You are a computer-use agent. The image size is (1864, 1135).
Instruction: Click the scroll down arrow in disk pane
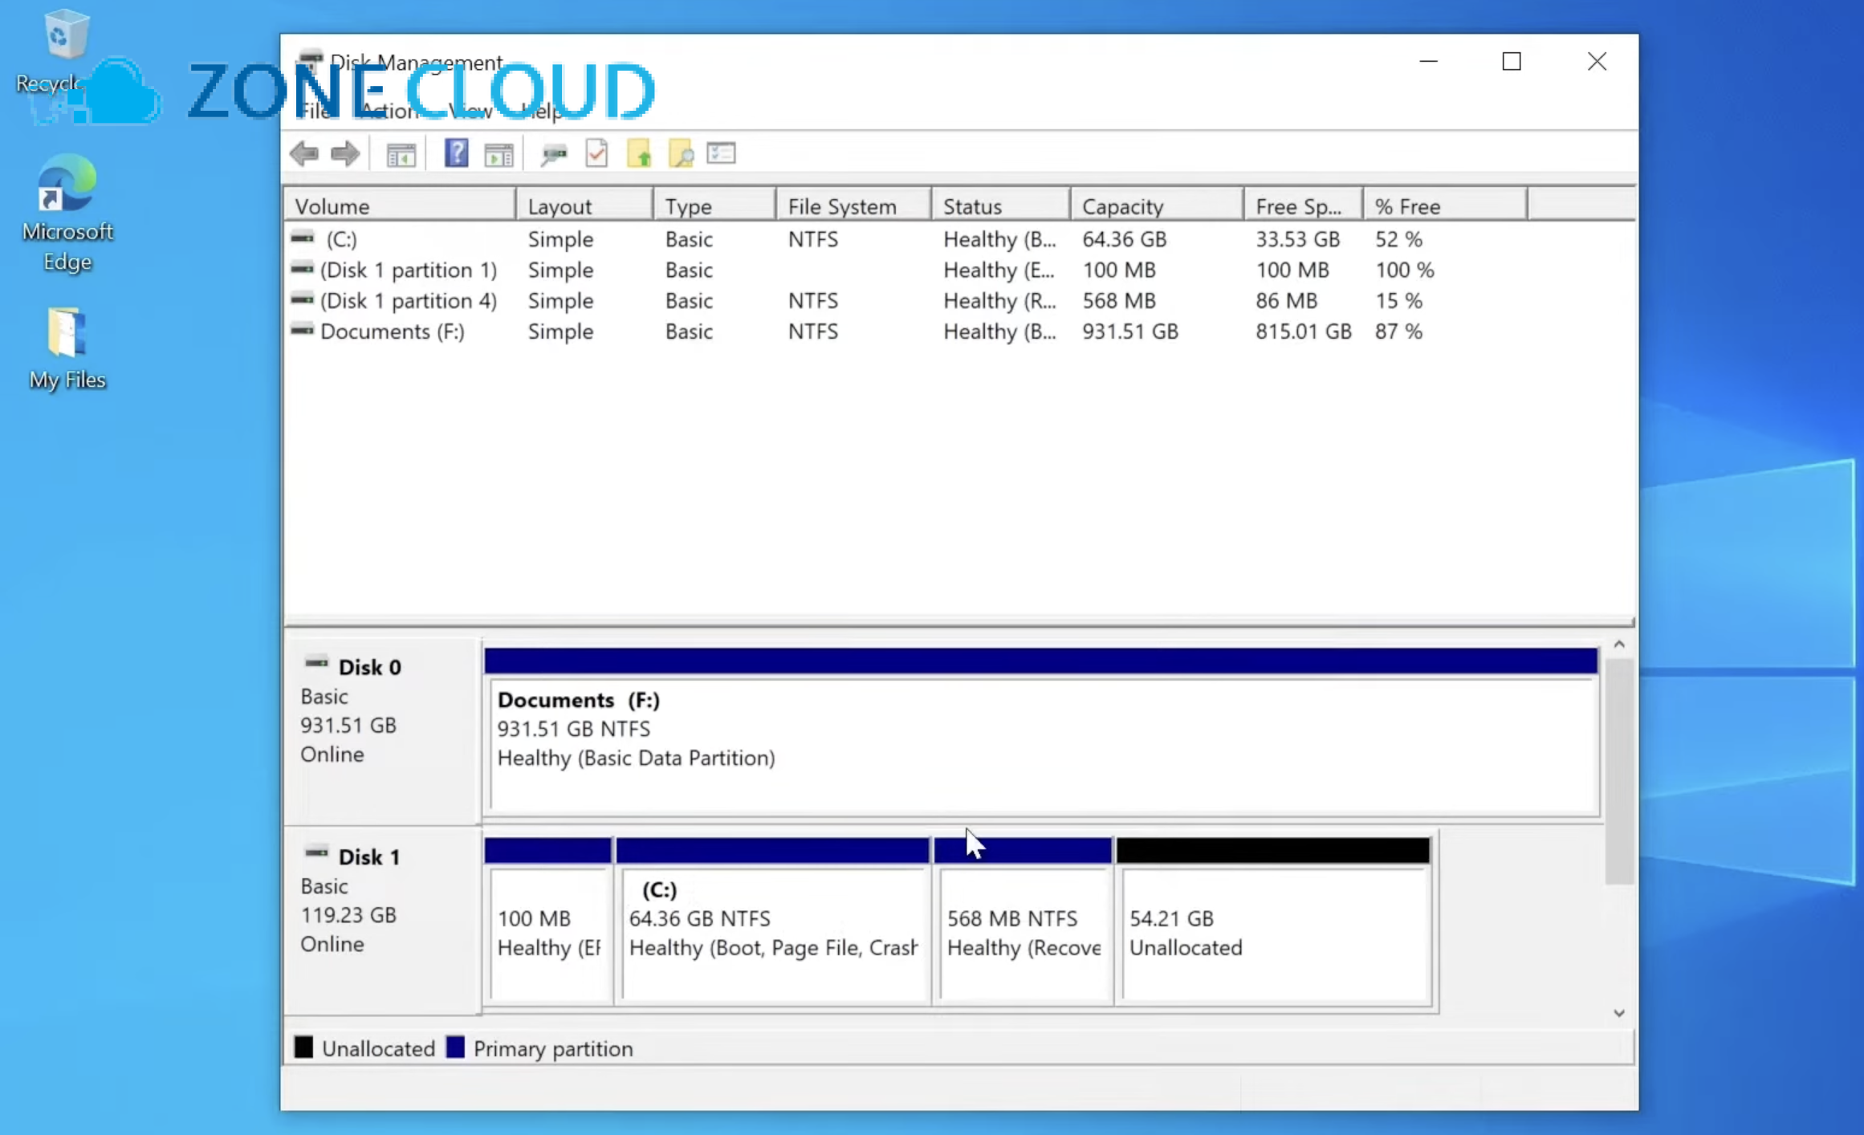coord(1619,1013)
